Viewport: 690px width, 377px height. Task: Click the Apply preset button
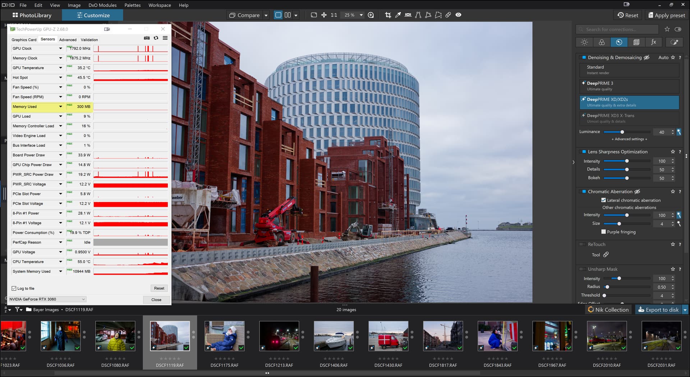point(666,15)
